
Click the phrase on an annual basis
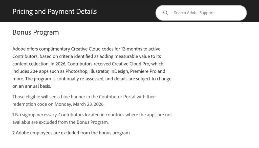point(32,86)
